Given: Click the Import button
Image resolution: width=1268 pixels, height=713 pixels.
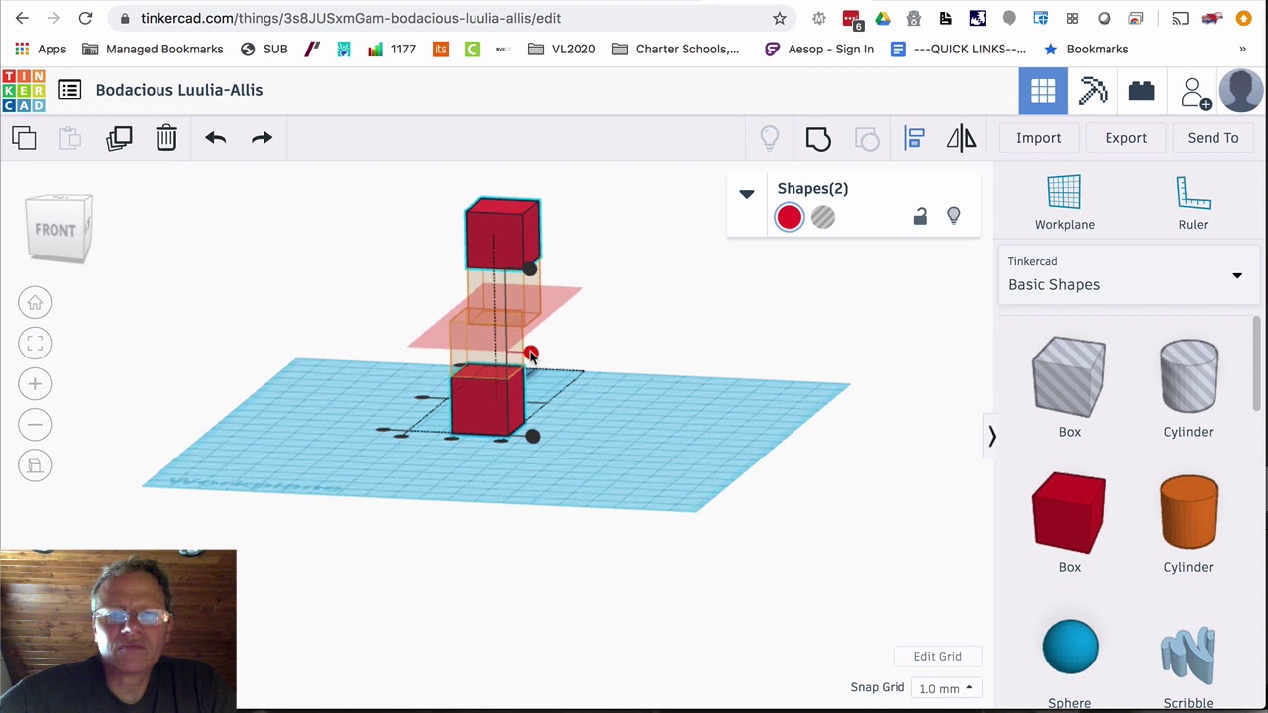Looking at the screenshot, I should pyautogui.click(x=1038, y=138).
